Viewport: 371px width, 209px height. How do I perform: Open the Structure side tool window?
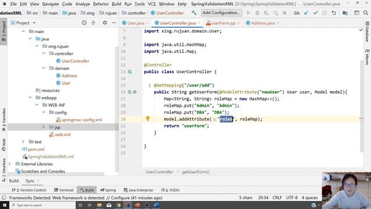[4, 170]
